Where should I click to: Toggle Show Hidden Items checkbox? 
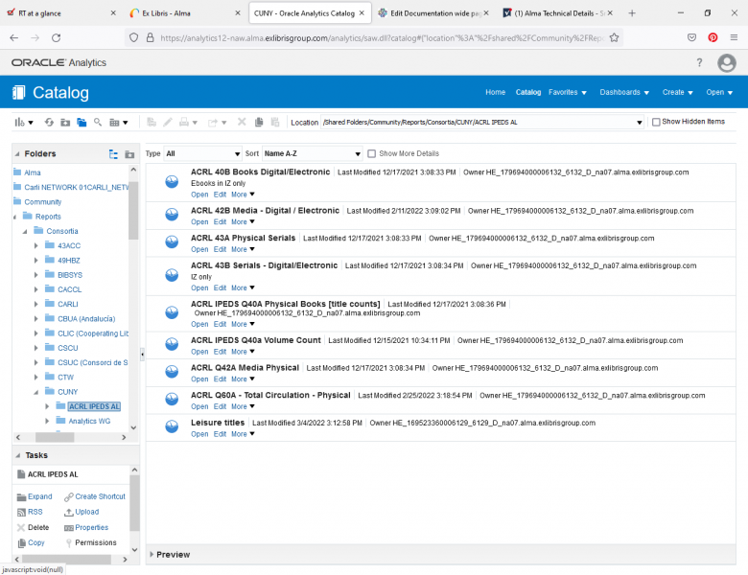(x=656, y=122)
